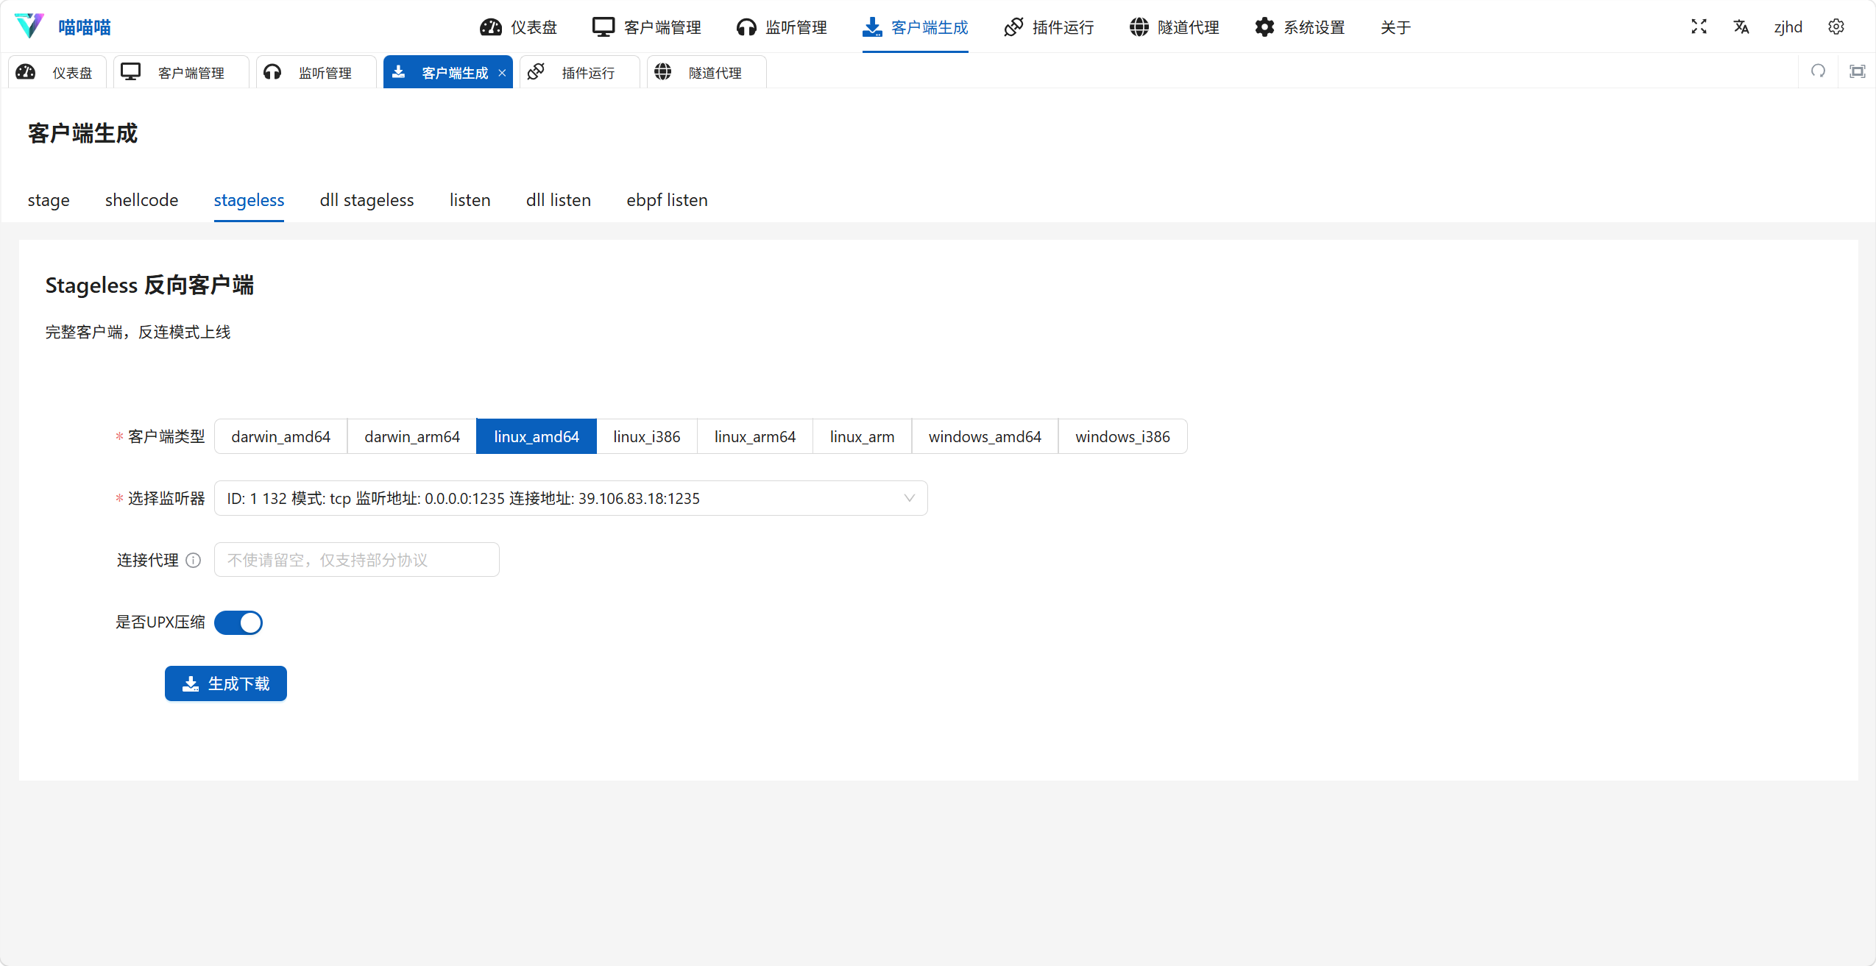Click the 生成下载 button
This screenshot has width=1876, height=966.
tap(225, 683)
